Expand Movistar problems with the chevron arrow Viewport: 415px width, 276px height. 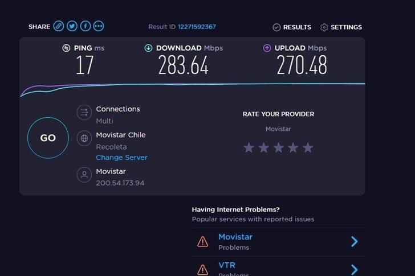point(355,241)
